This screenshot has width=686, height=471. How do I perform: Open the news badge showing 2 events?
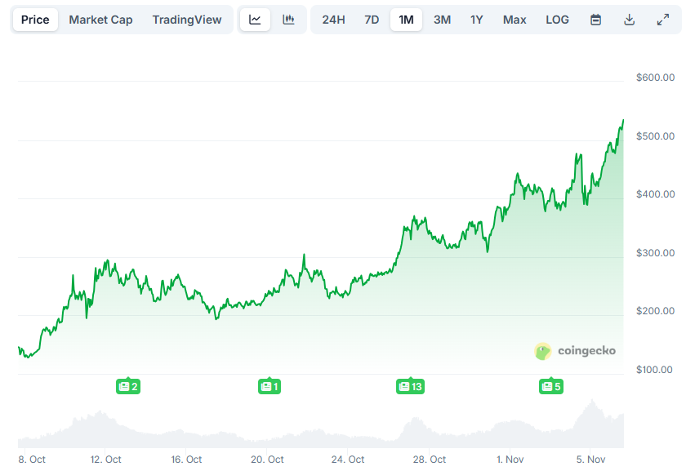128,386
